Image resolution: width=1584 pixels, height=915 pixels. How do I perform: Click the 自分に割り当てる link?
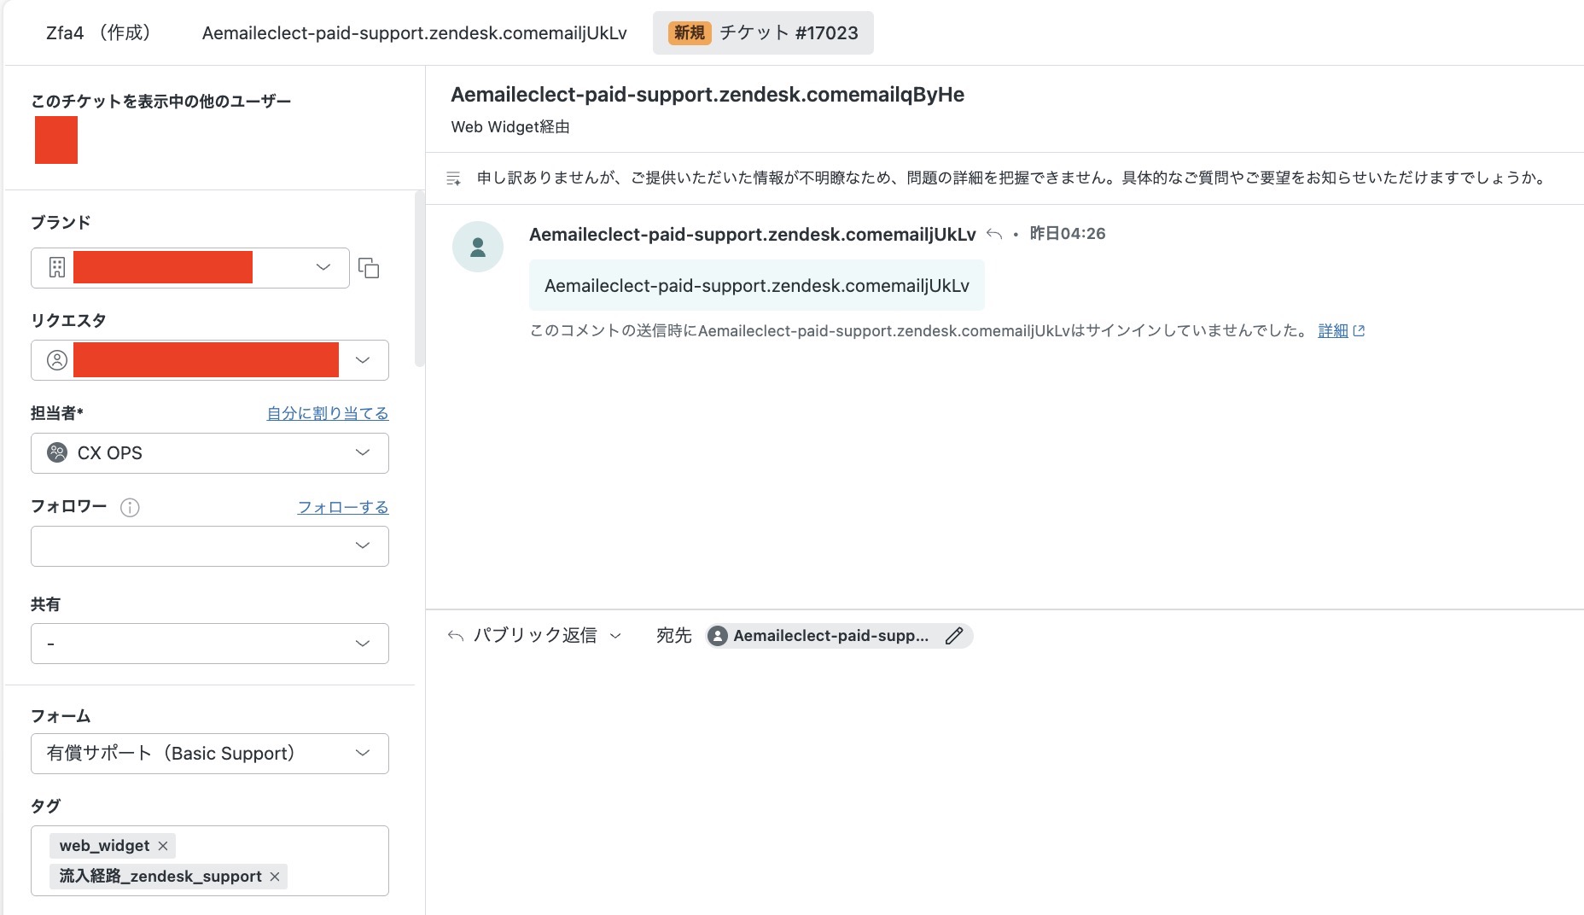[328, 413]
